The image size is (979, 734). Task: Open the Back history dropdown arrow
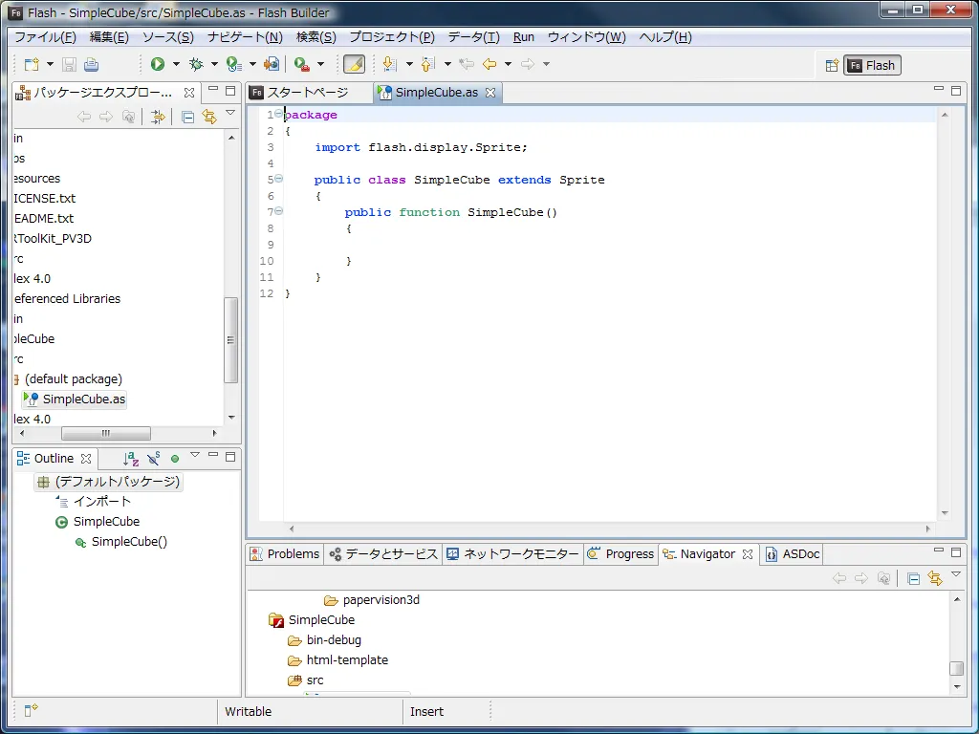point(508,64)
